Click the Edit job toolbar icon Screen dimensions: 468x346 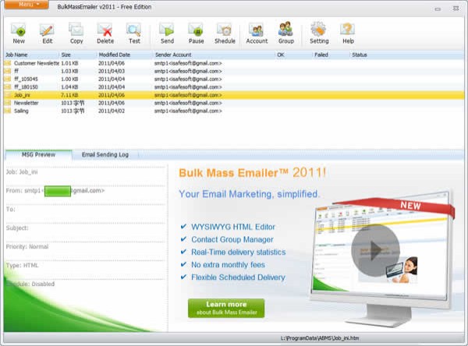coord(47,33)
